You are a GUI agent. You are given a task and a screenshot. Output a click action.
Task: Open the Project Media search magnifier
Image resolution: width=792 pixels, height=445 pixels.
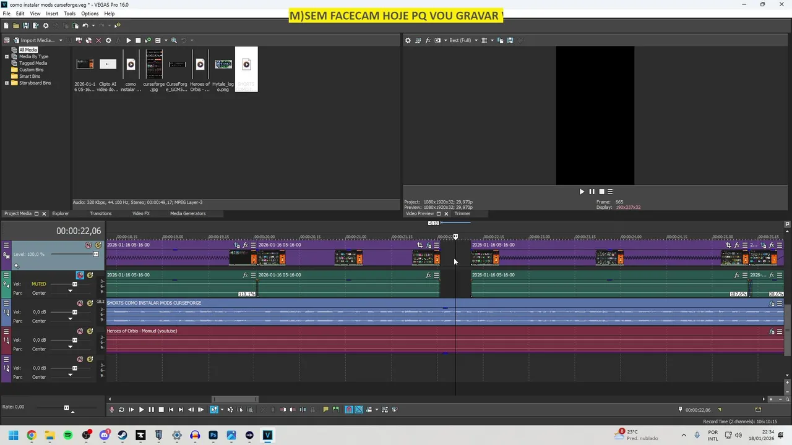point(174,40)
